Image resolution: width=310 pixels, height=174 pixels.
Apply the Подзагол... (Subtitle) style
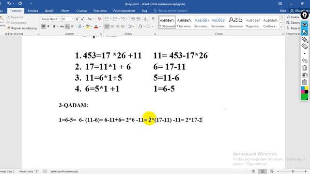(x=253, y=23)
